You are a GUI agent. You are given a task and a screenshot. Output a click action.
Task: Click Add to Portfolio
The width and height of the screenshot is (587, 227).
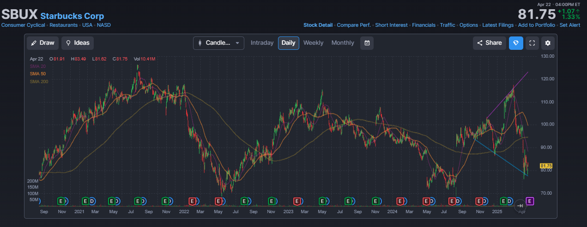(x=537, y=25)
